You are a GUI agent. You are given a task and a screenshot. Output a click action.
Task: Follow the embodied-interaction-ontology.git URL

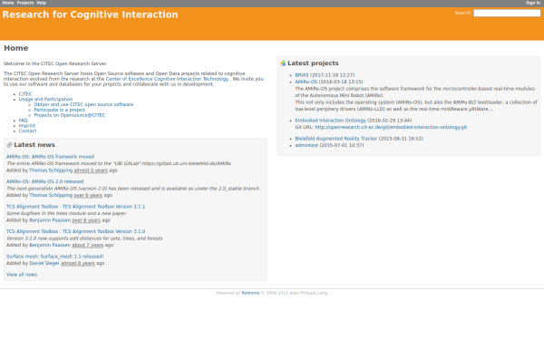(391, 127)
